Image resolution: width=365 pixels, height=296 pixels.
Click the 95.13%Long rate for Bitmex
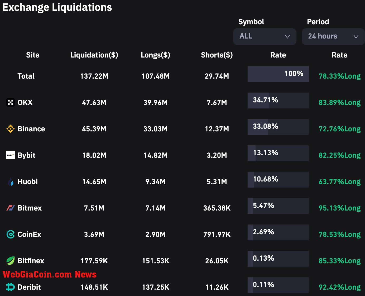tap(340, 208)
